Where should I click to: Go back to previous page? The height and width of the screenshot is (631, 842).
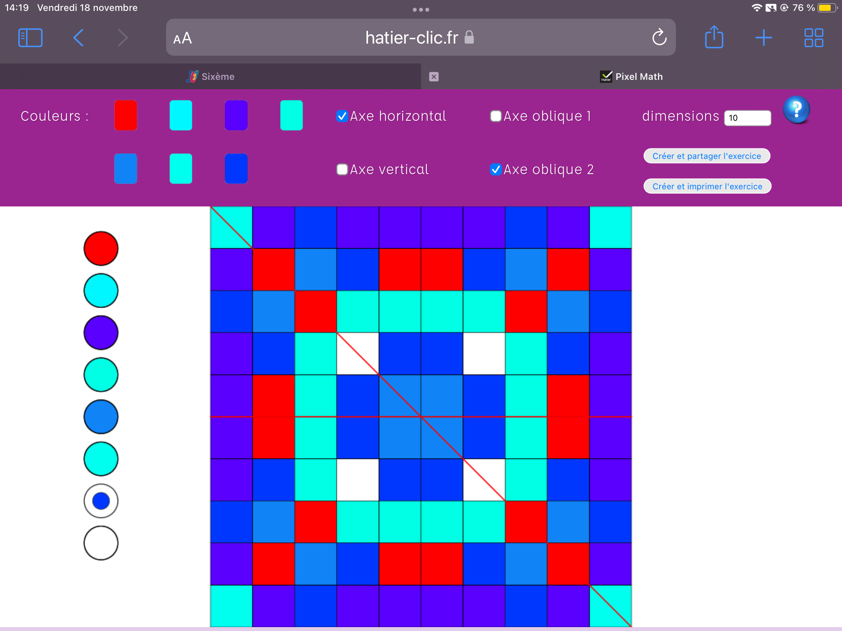78,38
